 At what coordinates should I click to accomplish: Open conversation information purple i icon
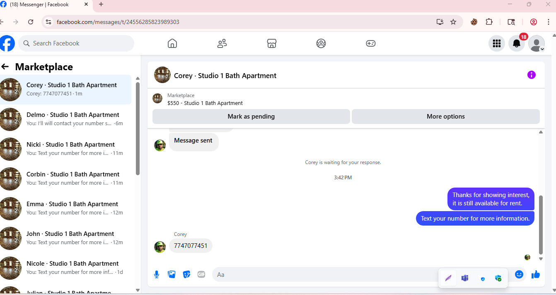click(x=532, y=75)
